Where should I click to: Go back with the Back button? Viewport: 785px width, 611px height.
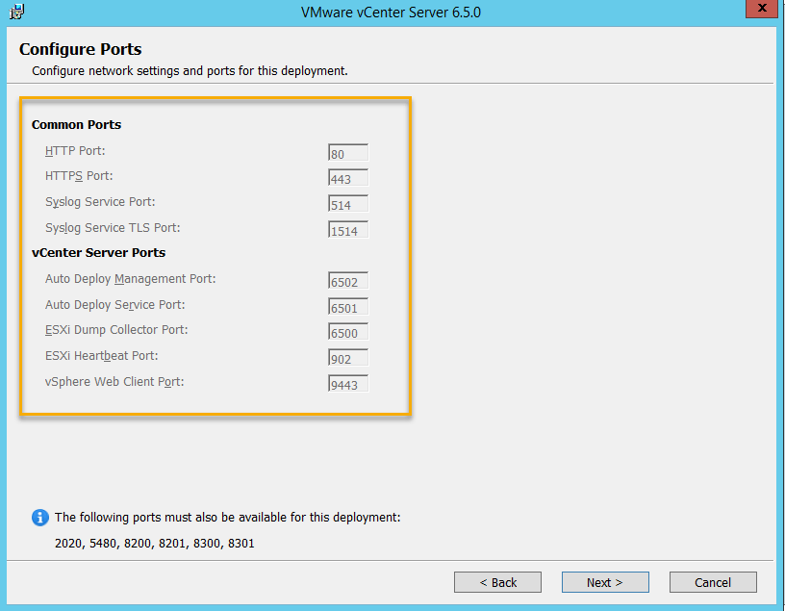pos(497,582)
